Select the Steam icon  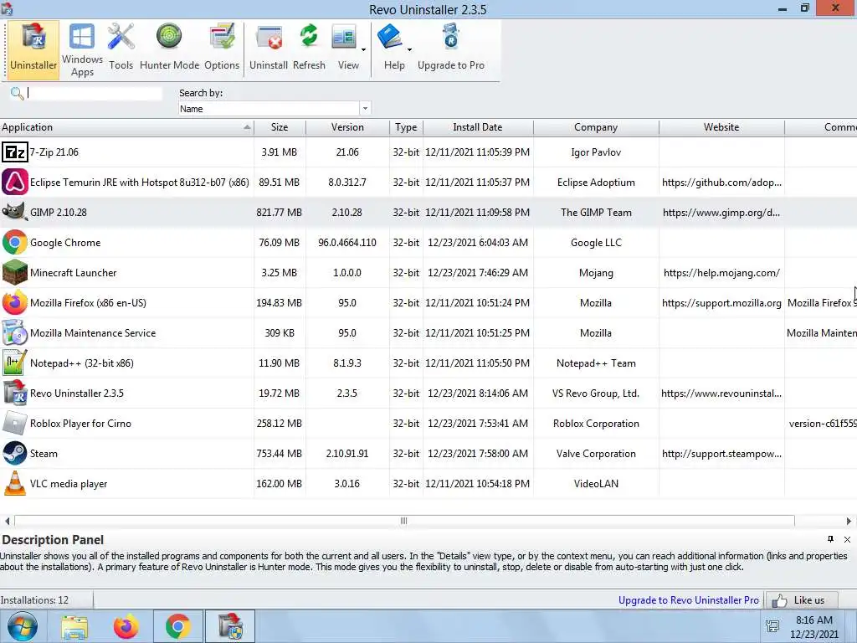15,453
